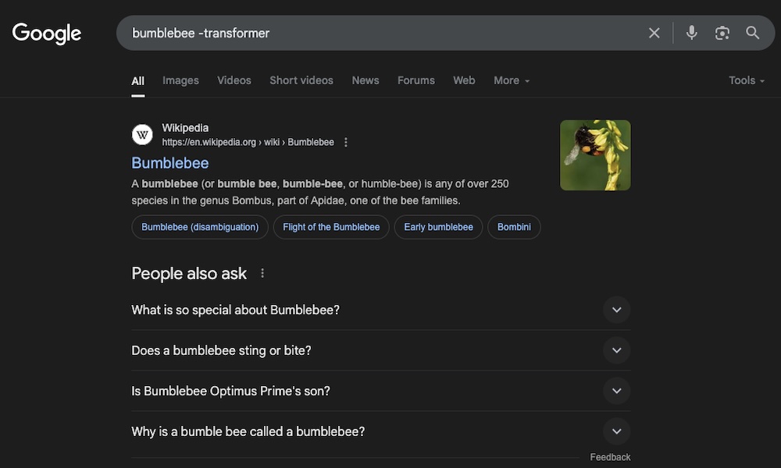Switch to the Videos tab
Screen dimensions: 781x468
click(234, 80)
